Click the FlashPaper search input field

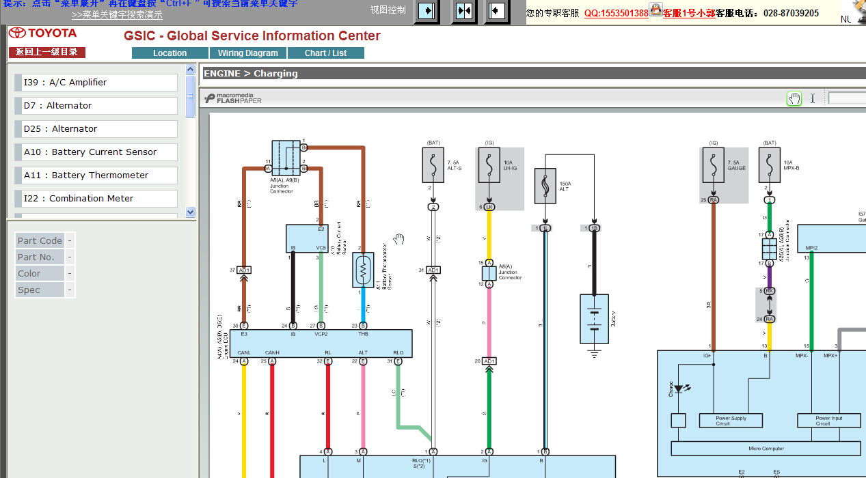pyautogui.click(x=847, y=98)
